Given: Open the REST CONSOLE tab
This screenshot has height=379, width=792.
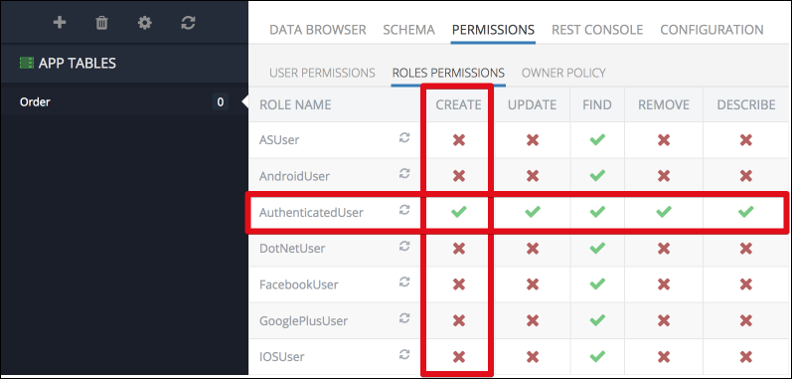Looking at the screenshot, I should coord(597,30).
